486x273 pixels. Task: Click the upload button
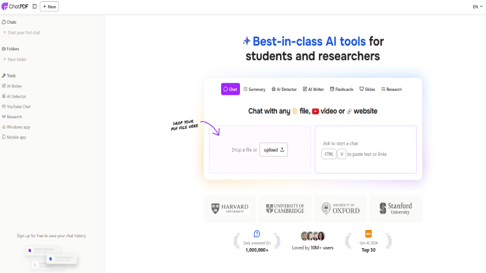(274, 149)
